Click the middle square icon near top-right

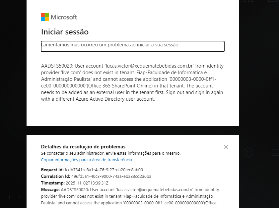249,1
